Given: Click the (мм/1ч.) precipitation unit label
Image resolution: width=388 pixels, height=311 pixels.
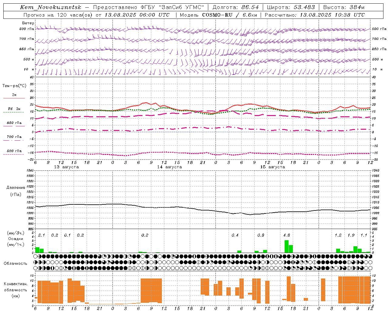Looking at the screenshot, I should tap(15, 244).
